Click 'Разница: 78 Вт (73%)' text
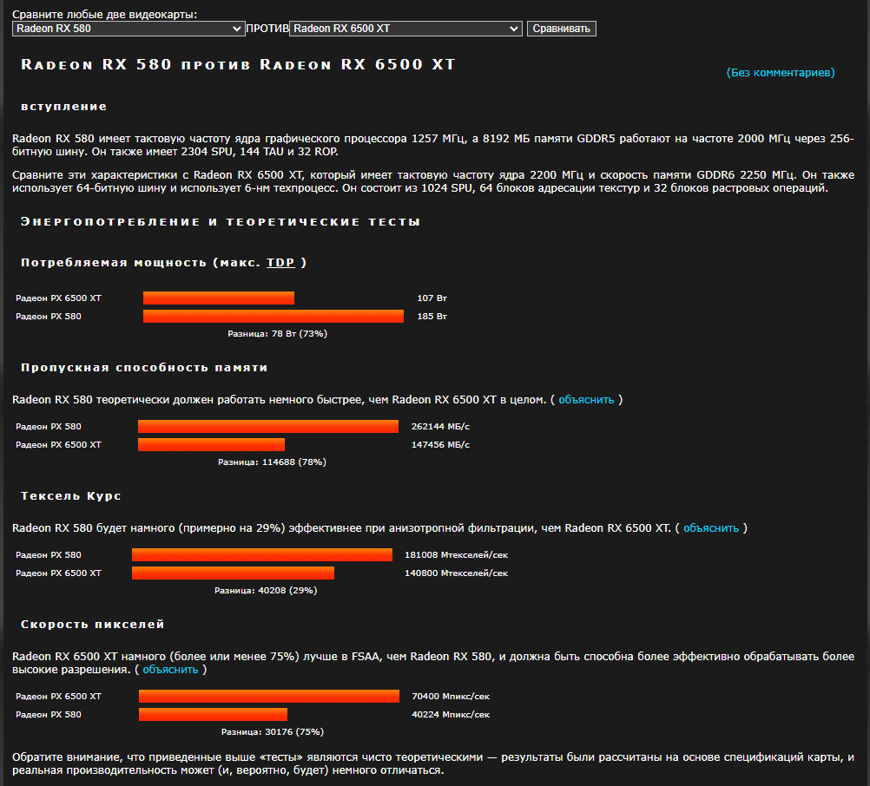The width and height of the screenshot is (870, 786). coord(278,334)
